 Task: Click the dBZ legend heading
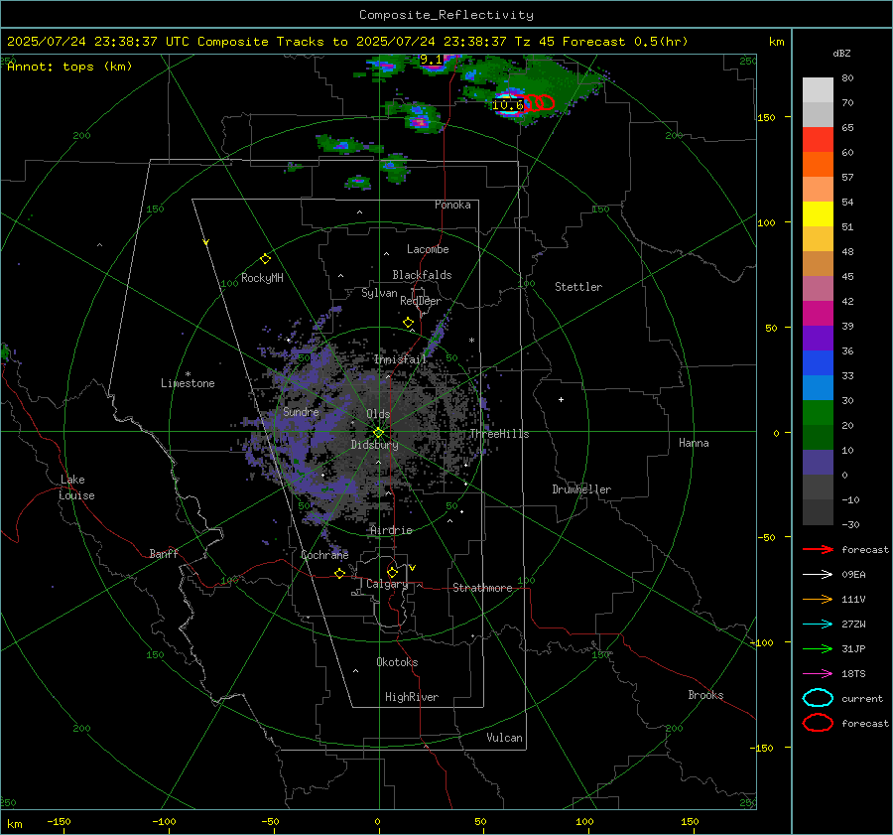coord(841,53)
